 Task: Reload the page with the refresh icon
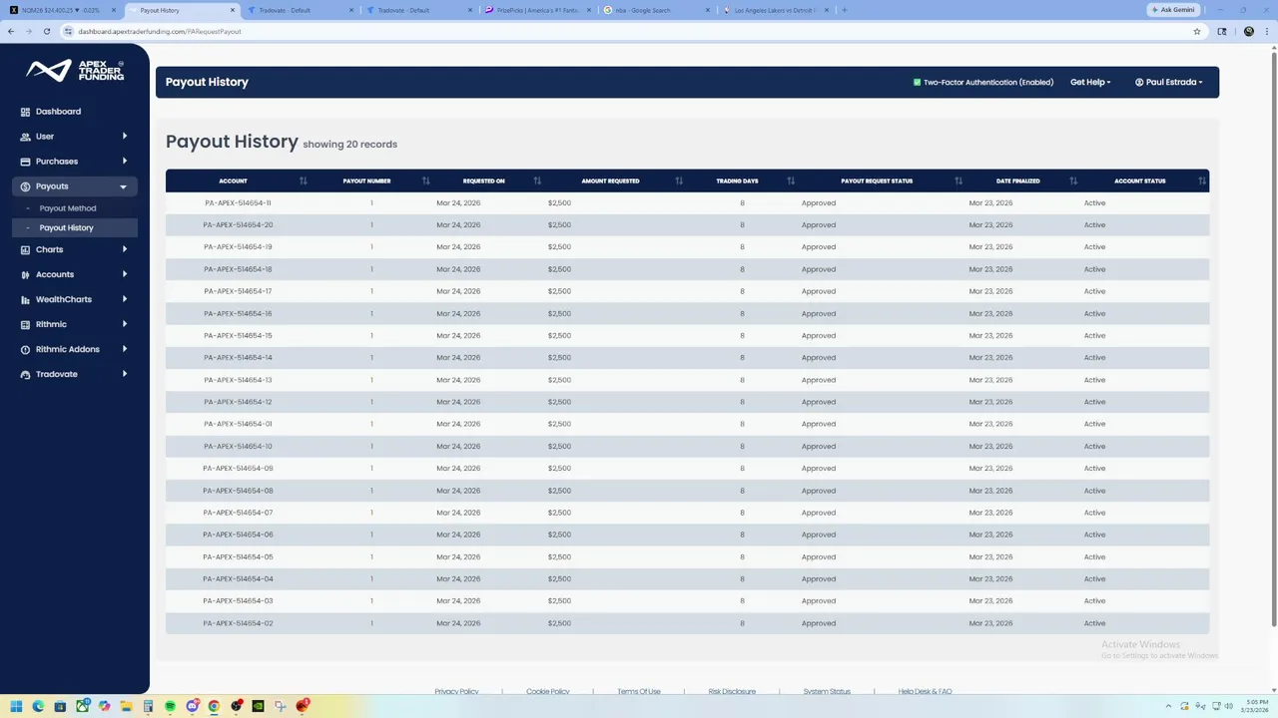click(x=46, y=31)
